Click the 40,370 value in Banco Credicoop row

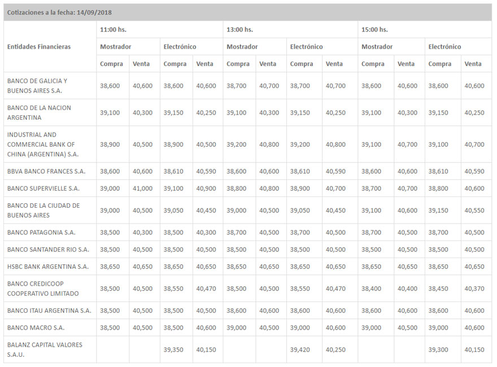[x=474, y=289]
